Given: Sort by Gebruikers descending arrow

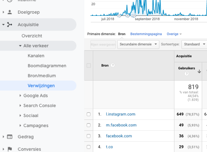Looking at the screenshot, I should (x=199, y=71).
